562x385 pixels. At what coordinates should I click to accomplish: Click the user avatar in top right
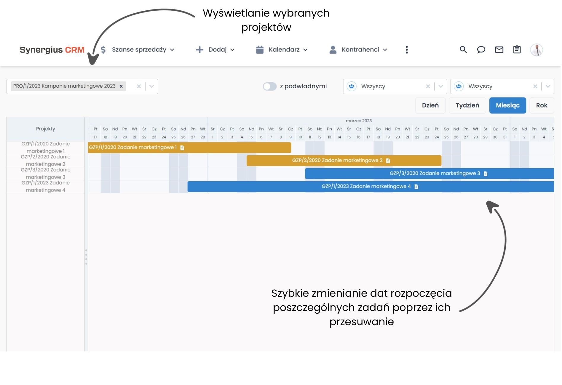pos(537,49)
